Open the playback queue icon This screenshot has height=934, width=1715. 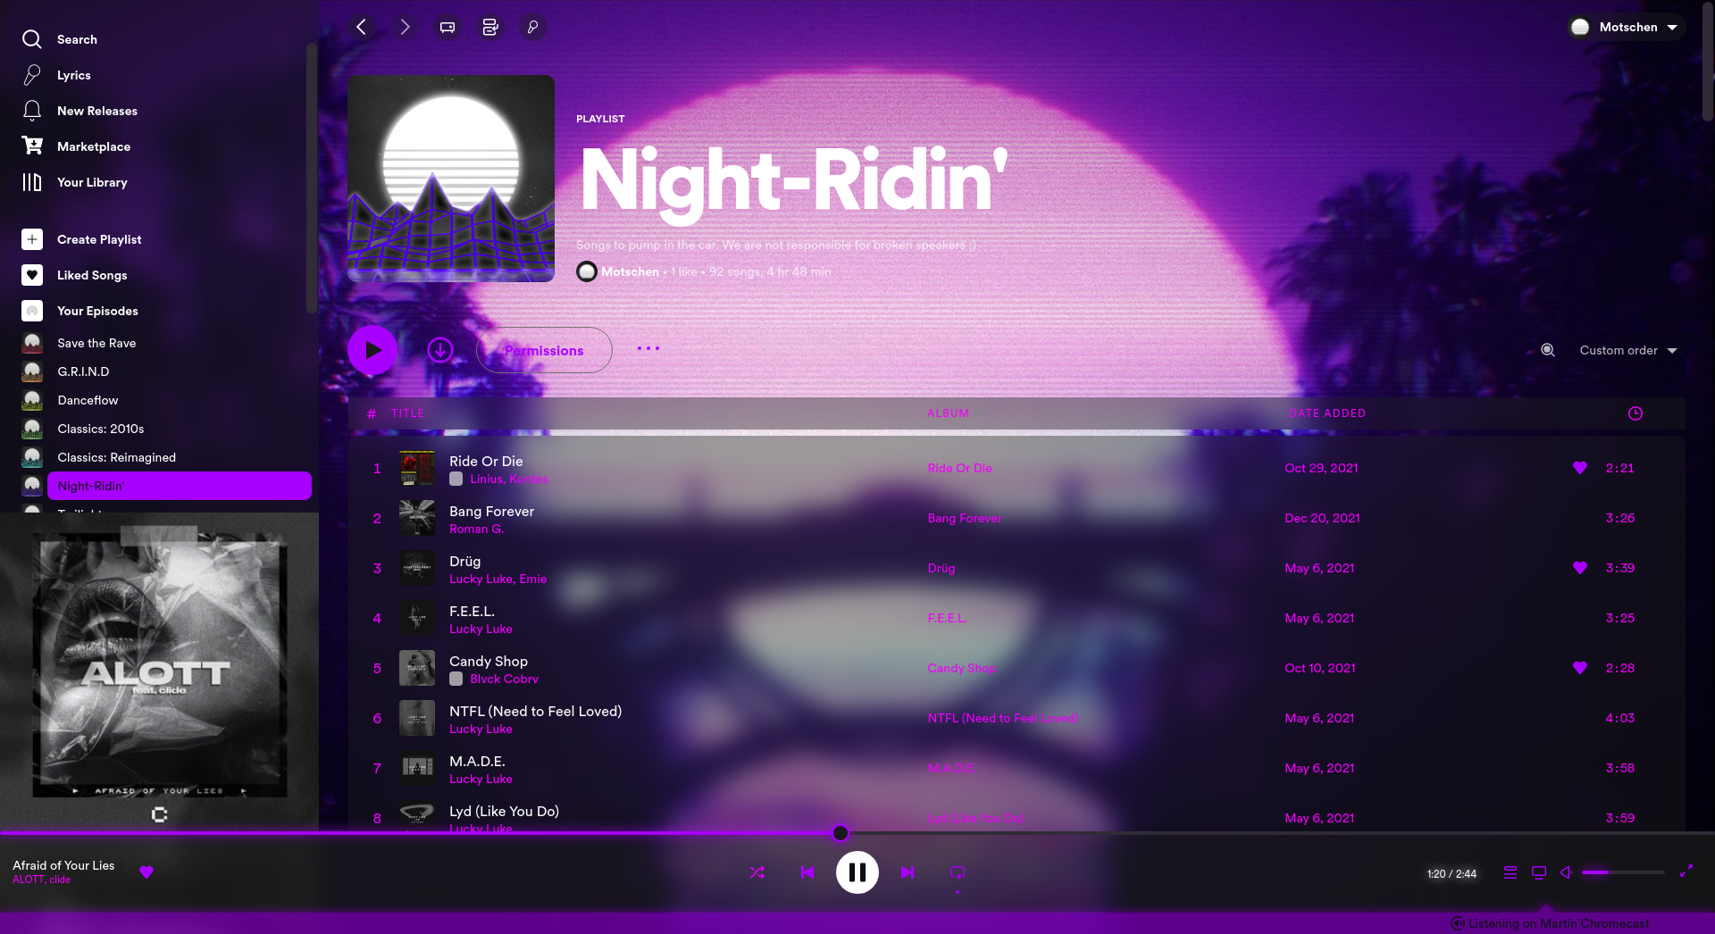1510,872
